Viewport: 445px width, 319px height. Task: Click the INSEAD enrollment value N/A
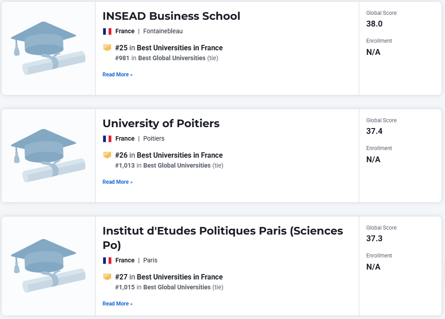coord(374,52)
